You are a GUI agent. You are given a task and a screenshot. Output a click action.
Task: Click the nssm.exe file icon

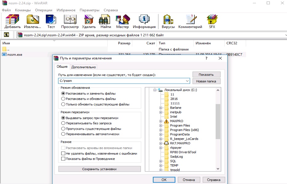tap(4, 54)
